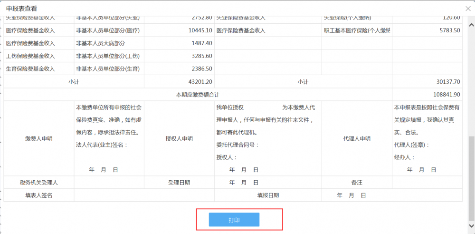
Task: Click the 缴费人申明 header cell
Action: pyautogui.click(x=39, y=138)
